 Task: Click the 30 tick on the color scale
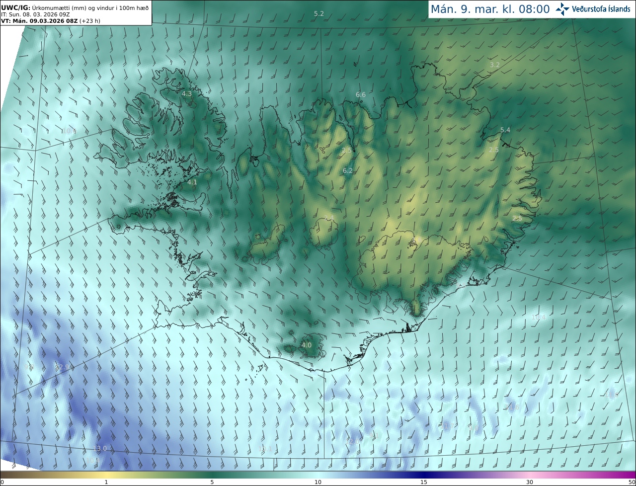tap(530, 482)
